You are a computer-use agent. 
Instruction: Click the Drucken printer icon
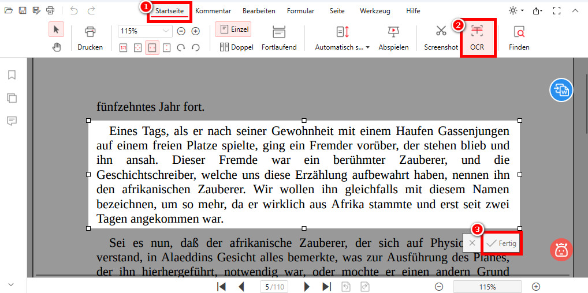click(x=90, y=32)
